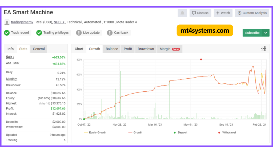273x153 pixels.
Task: Click the notification bell icon
Action: tap(182, 13)
